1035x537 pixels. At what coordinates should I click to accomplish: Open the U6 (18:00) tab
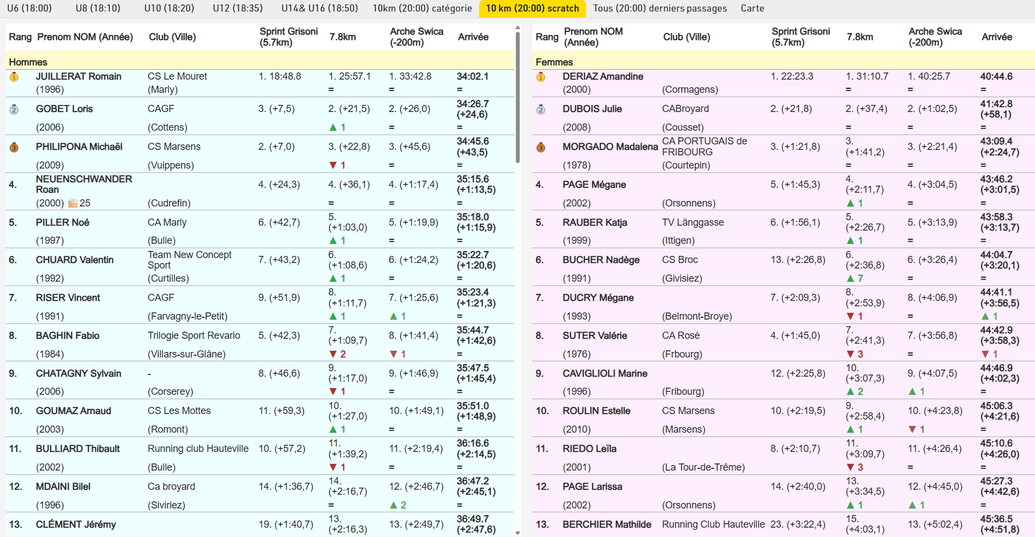[x=30, y=8]
